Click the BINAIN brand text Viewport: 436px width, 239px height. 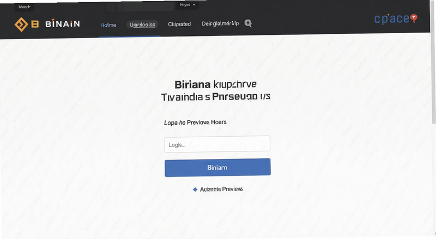tap(63, 24)
